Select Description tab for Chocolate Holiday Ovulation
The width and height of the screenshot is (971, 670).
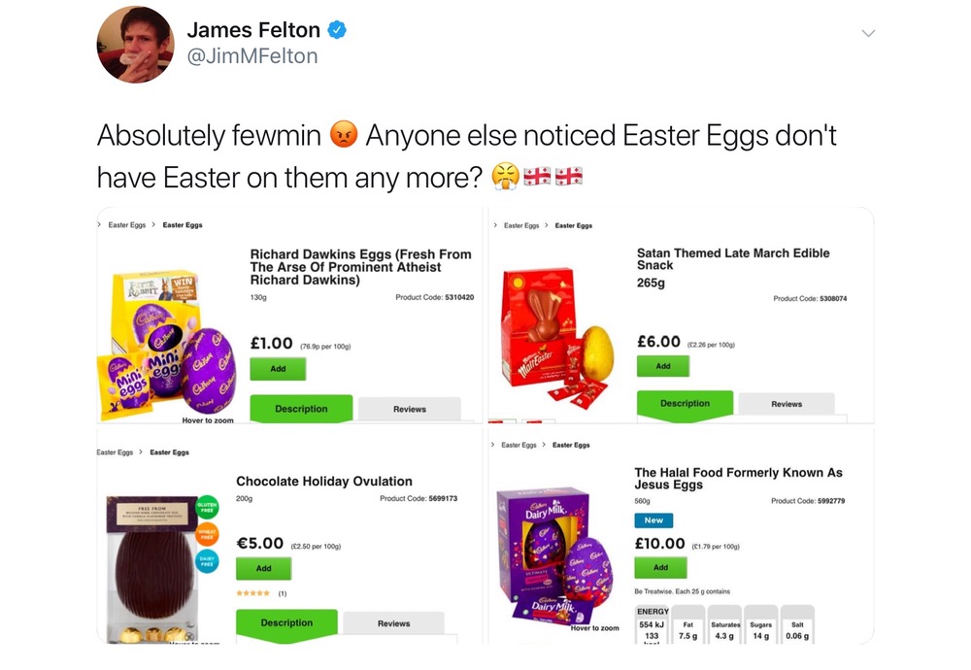point(286,623)
